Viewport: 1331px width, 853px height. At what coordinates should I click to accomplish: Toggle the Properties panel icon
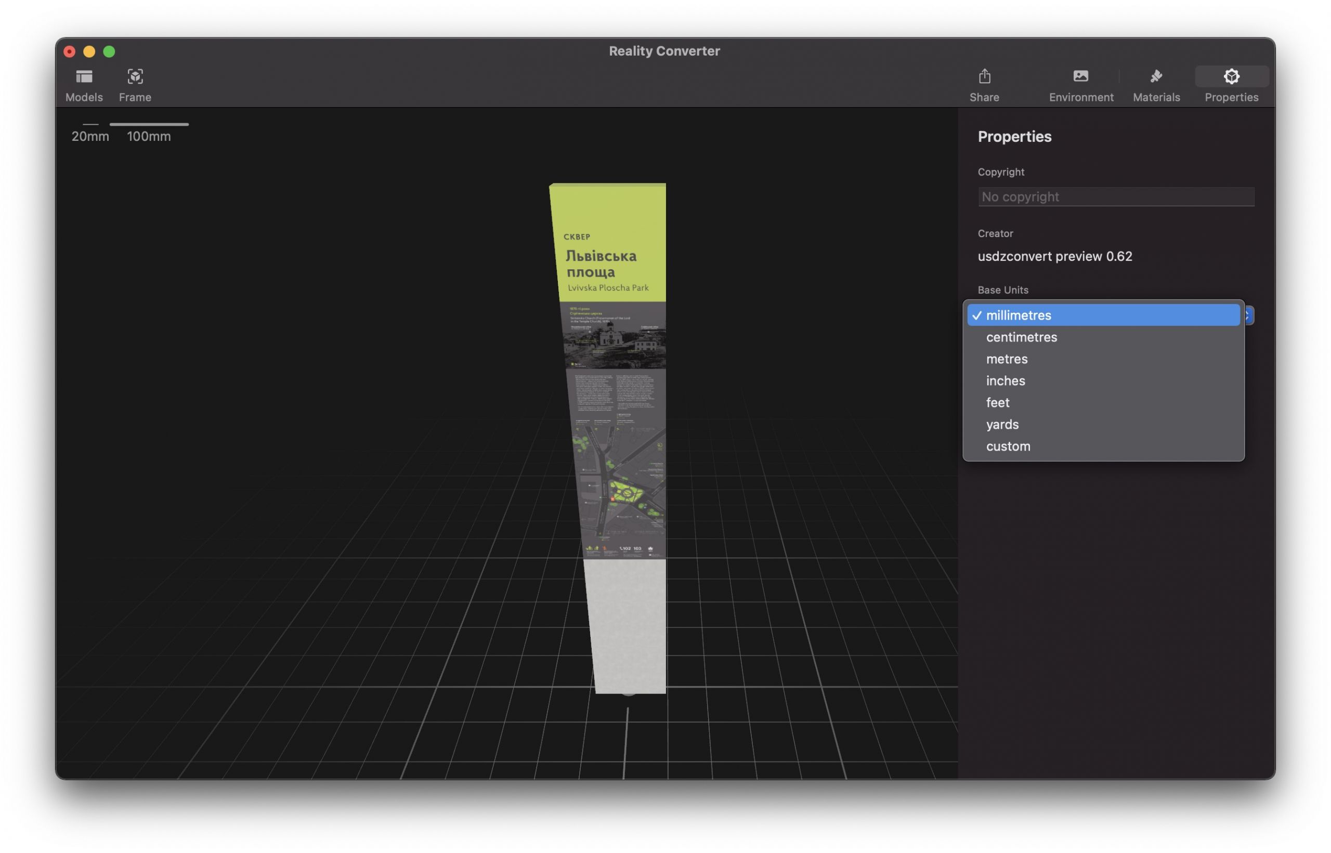pyautogui.click(x=1231, y=76)
